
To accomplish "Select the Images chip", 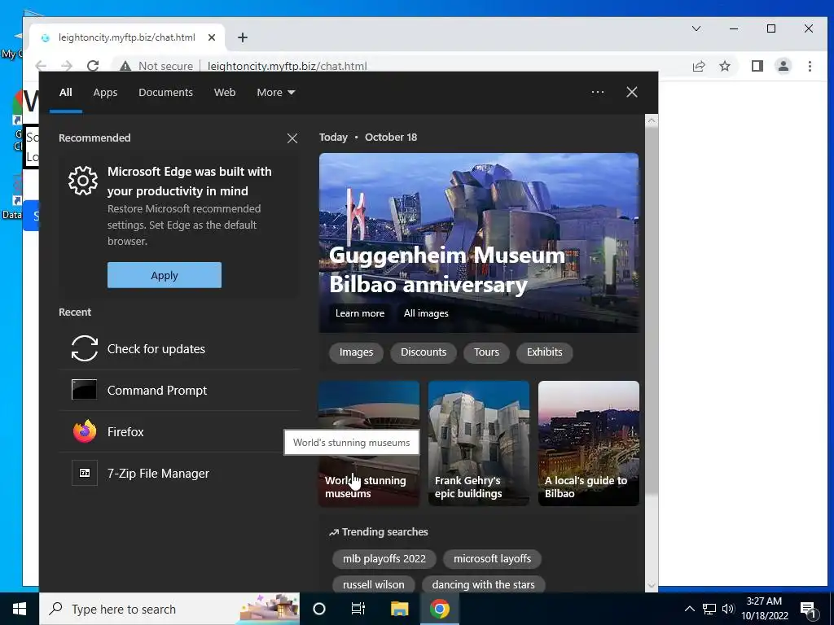I will point(357,352).
